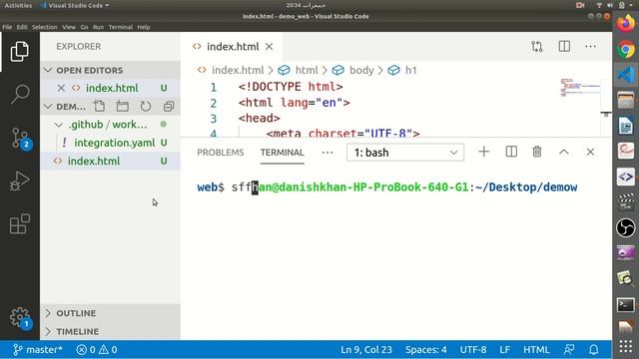The image size is (639, 359).
Task: Open editor More Actions ellipsis
Action: pos(590,47)
